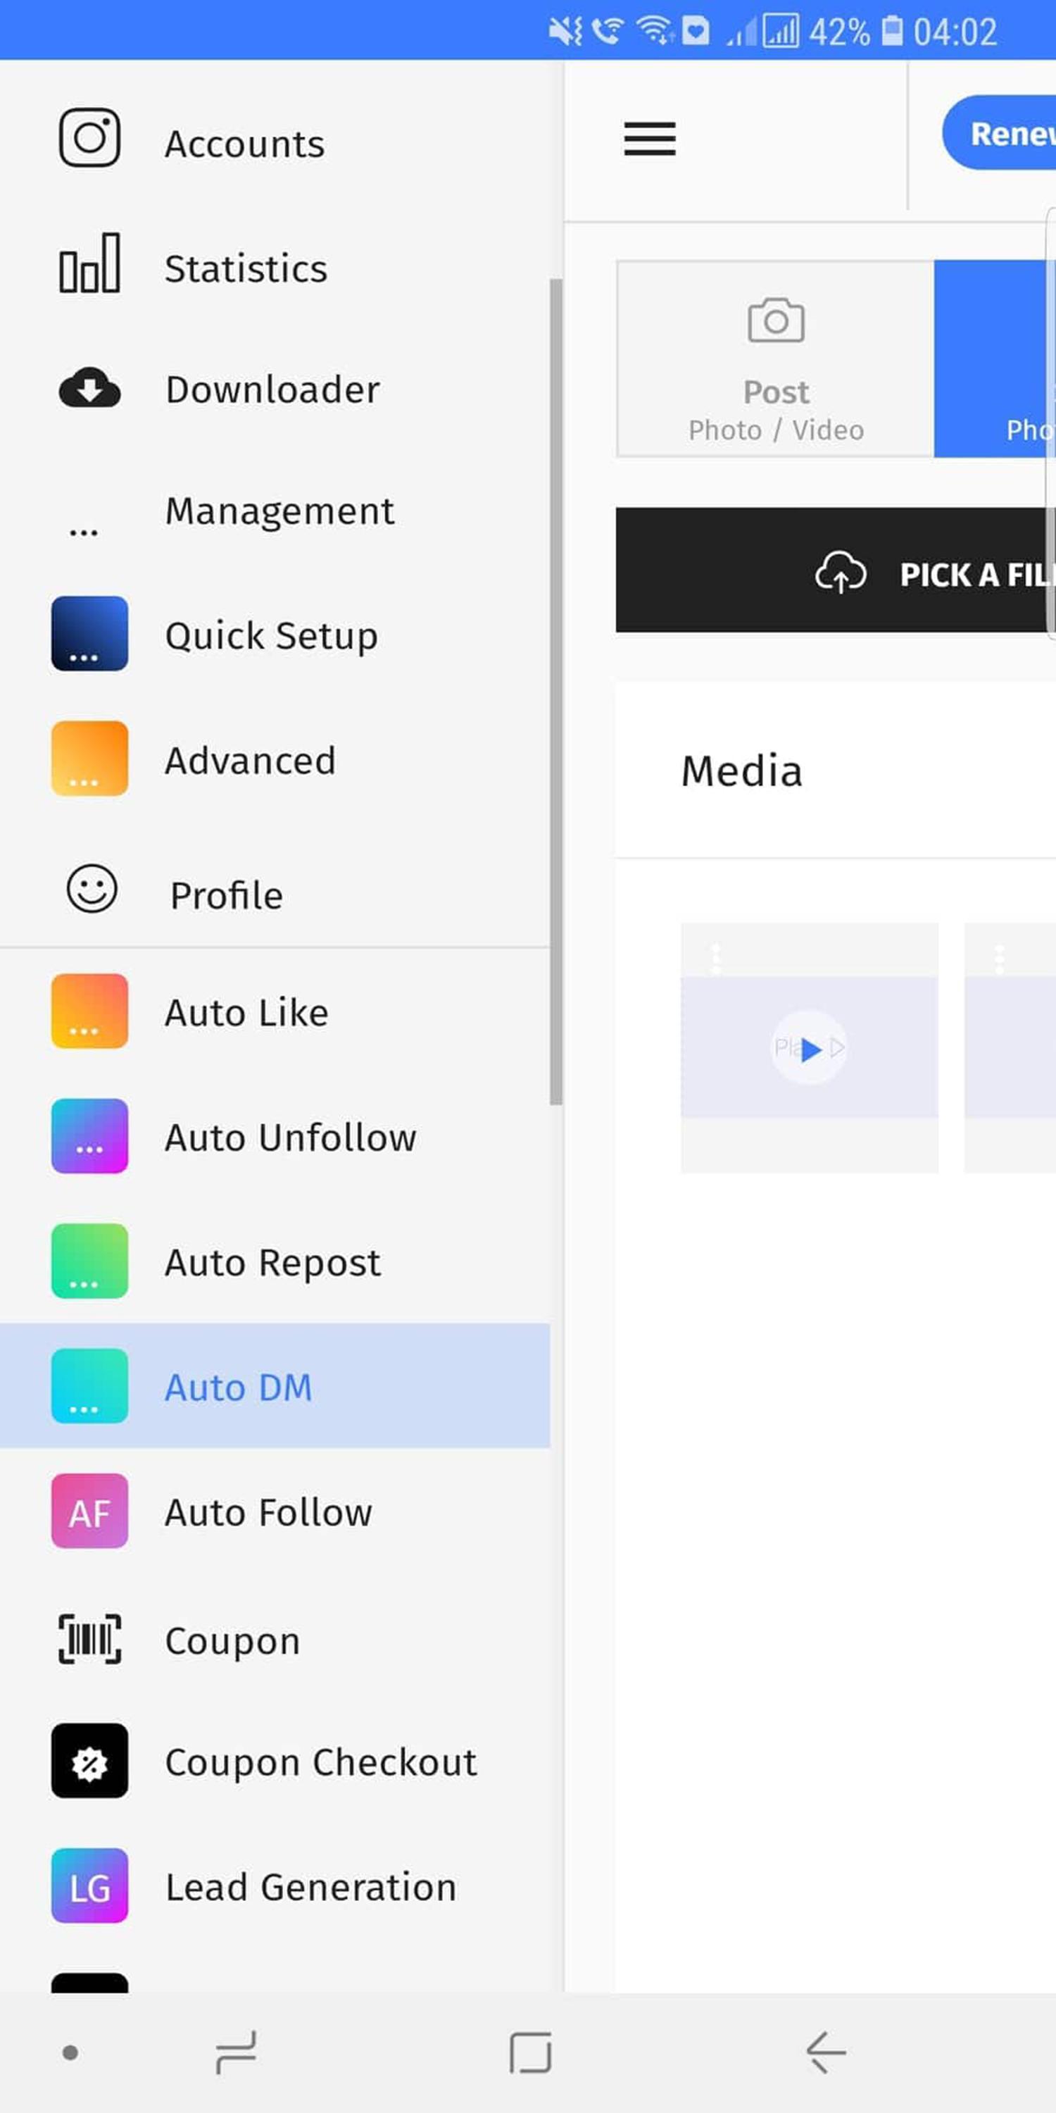This screenshot has width=1056, height=2113.
Task: Switch to the blue selected post type tab
Action: [995, 359]
